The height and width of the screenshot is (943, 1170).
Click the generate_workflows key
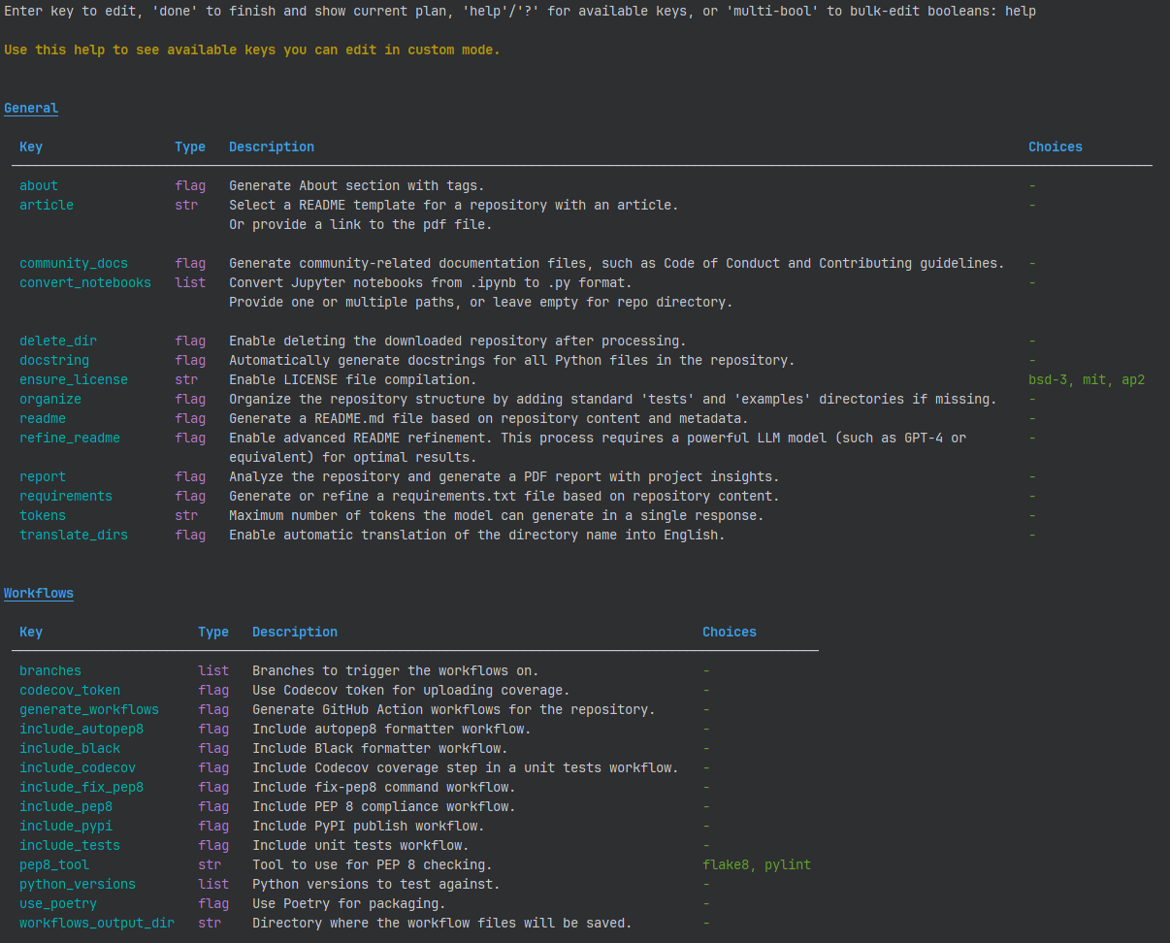89,709
